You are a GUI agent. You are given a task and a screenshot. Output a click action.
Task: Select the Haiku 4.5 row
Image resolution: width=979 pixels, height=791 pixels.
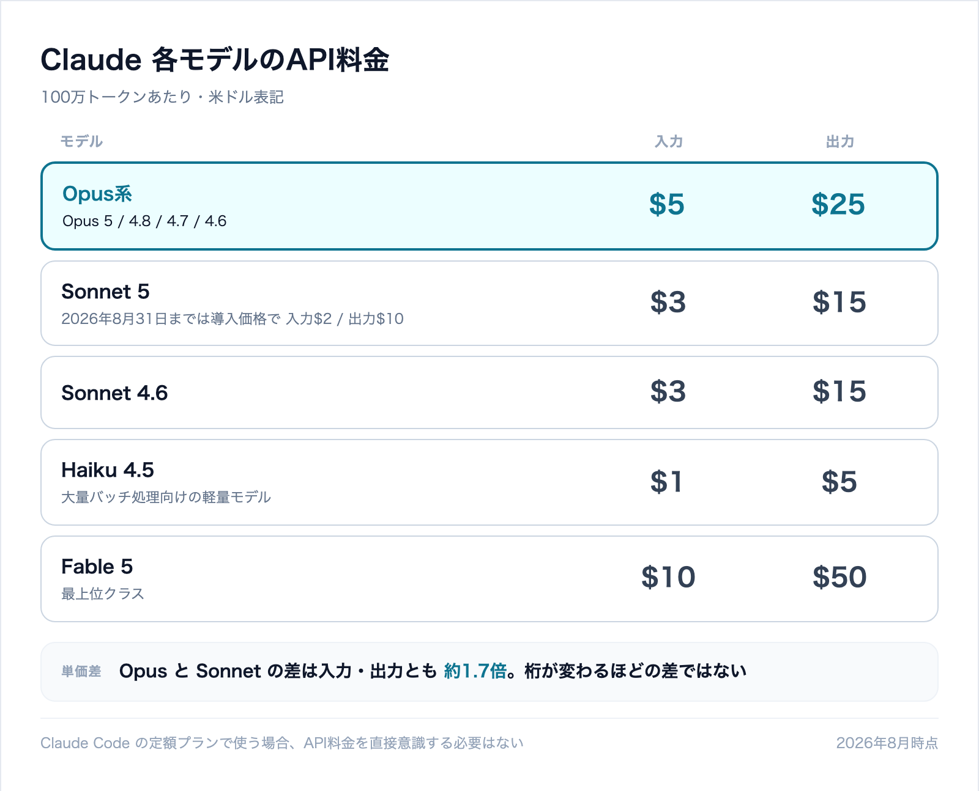click(489, 482)
